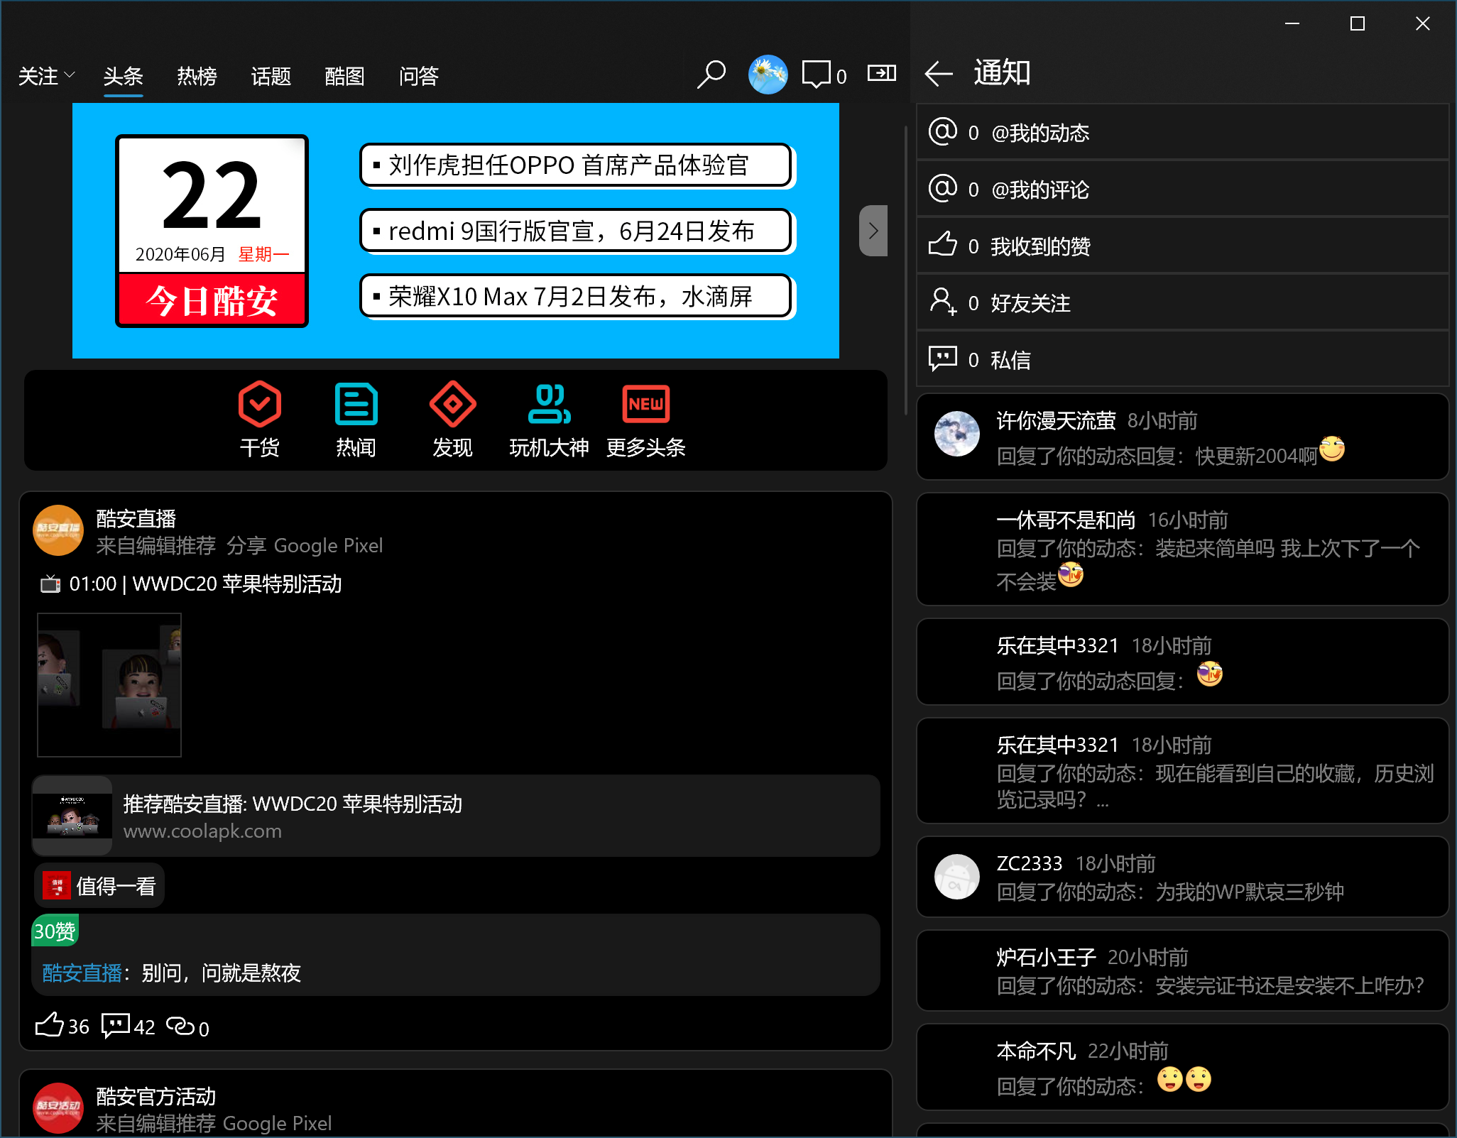Advance banner with the right chevron
The width and height of the screenshot is (1457, 1138).
(x=873, y=231)
